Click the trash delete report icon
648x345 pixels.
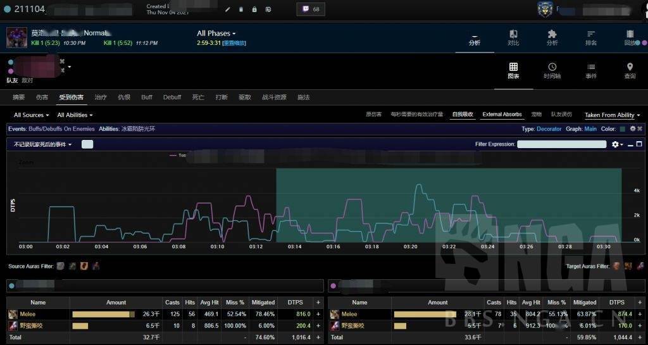[241, 9]
